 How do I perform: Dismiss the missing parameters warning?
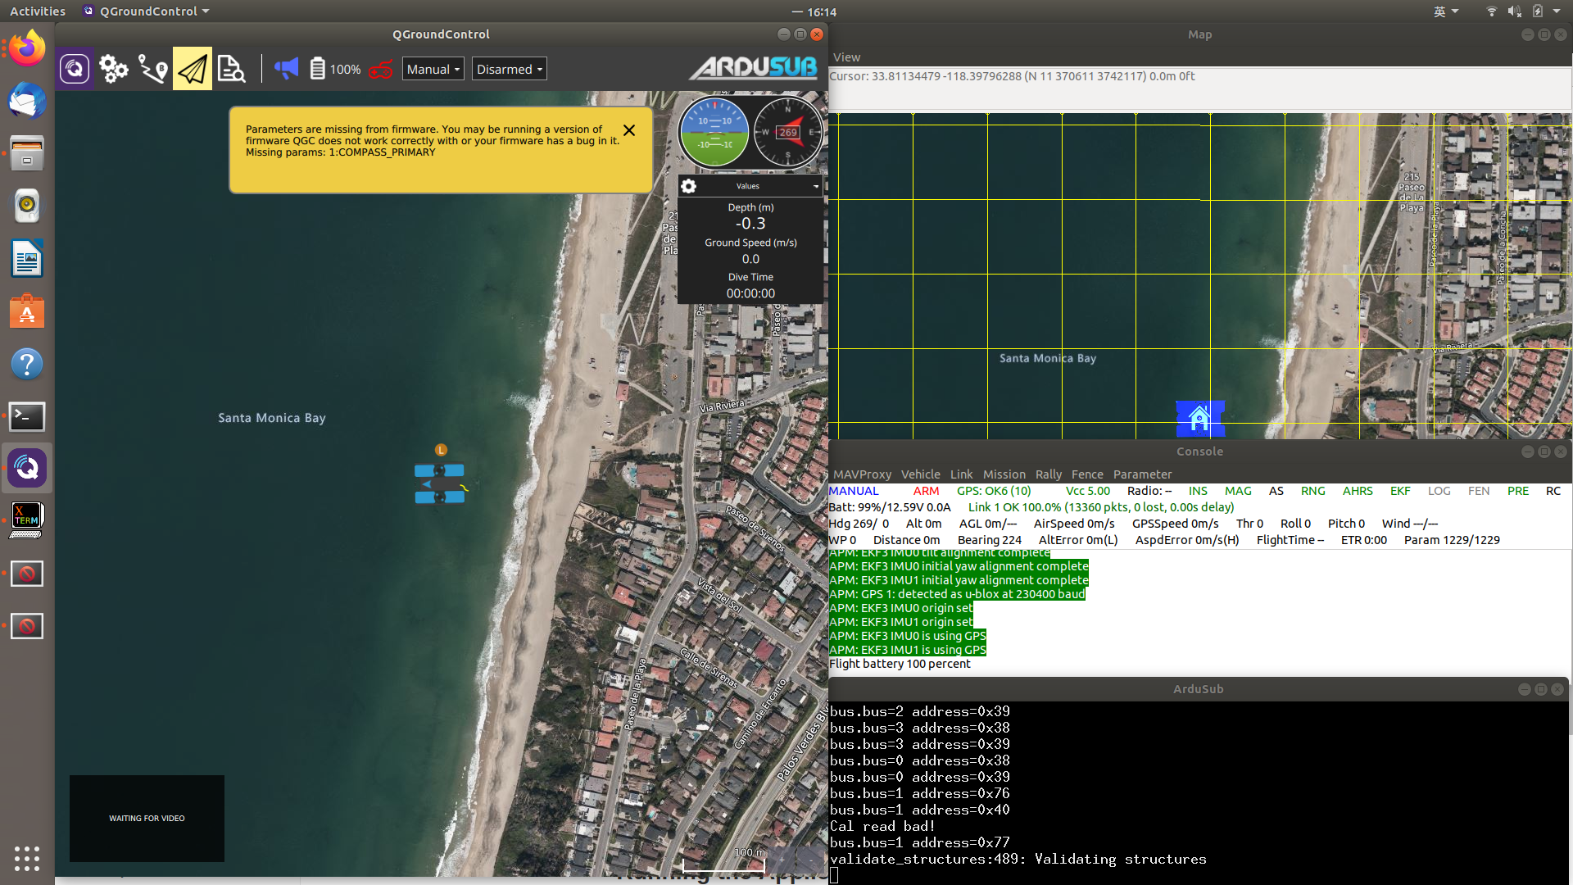point(629,130)
